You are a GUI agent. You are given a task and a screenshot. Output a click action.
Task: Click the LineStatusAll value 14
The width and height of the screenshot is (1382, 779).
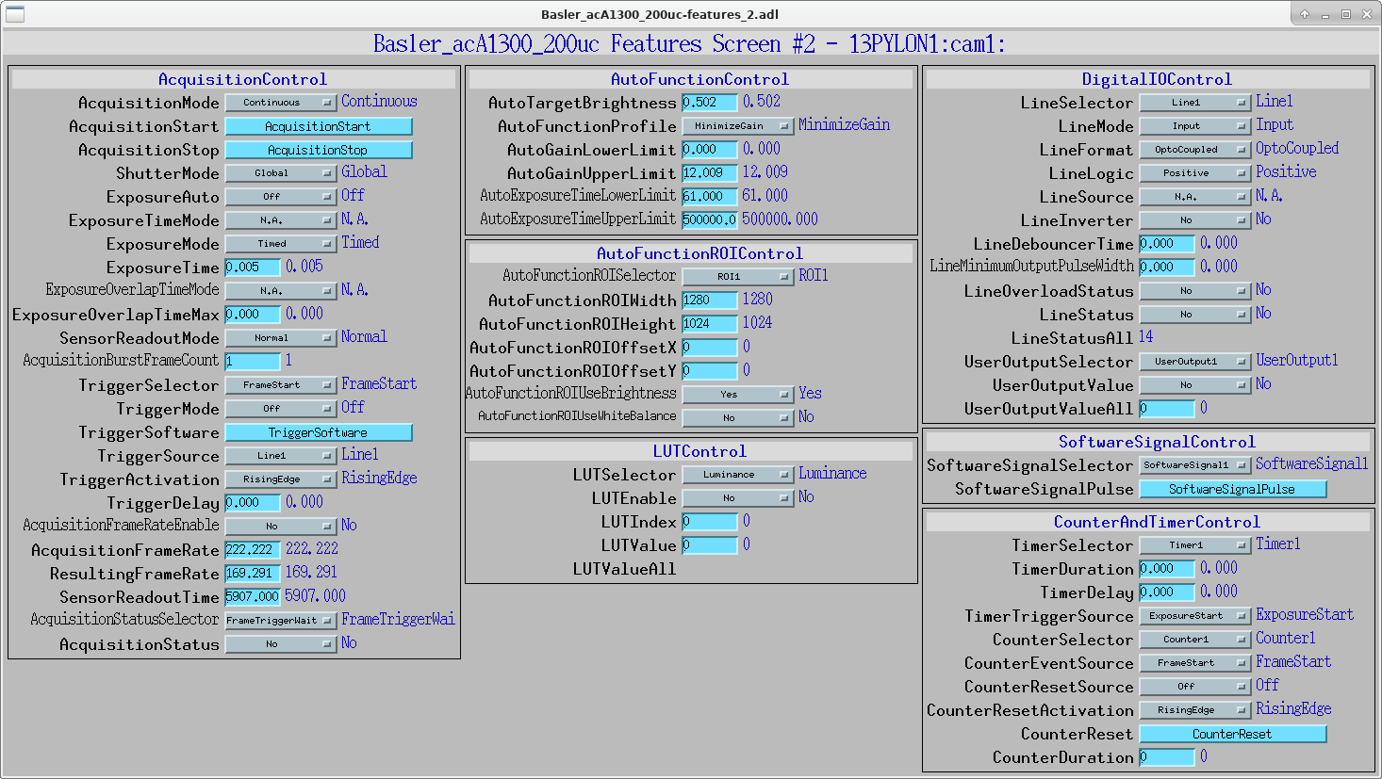click(1145, 337)
